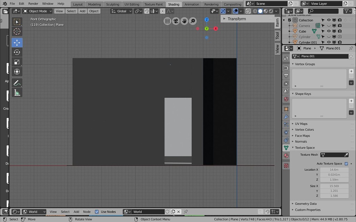Toggle orthographic grid view icon
The height and width of the screenshot is (222, 356).
(x=167, y=21)
